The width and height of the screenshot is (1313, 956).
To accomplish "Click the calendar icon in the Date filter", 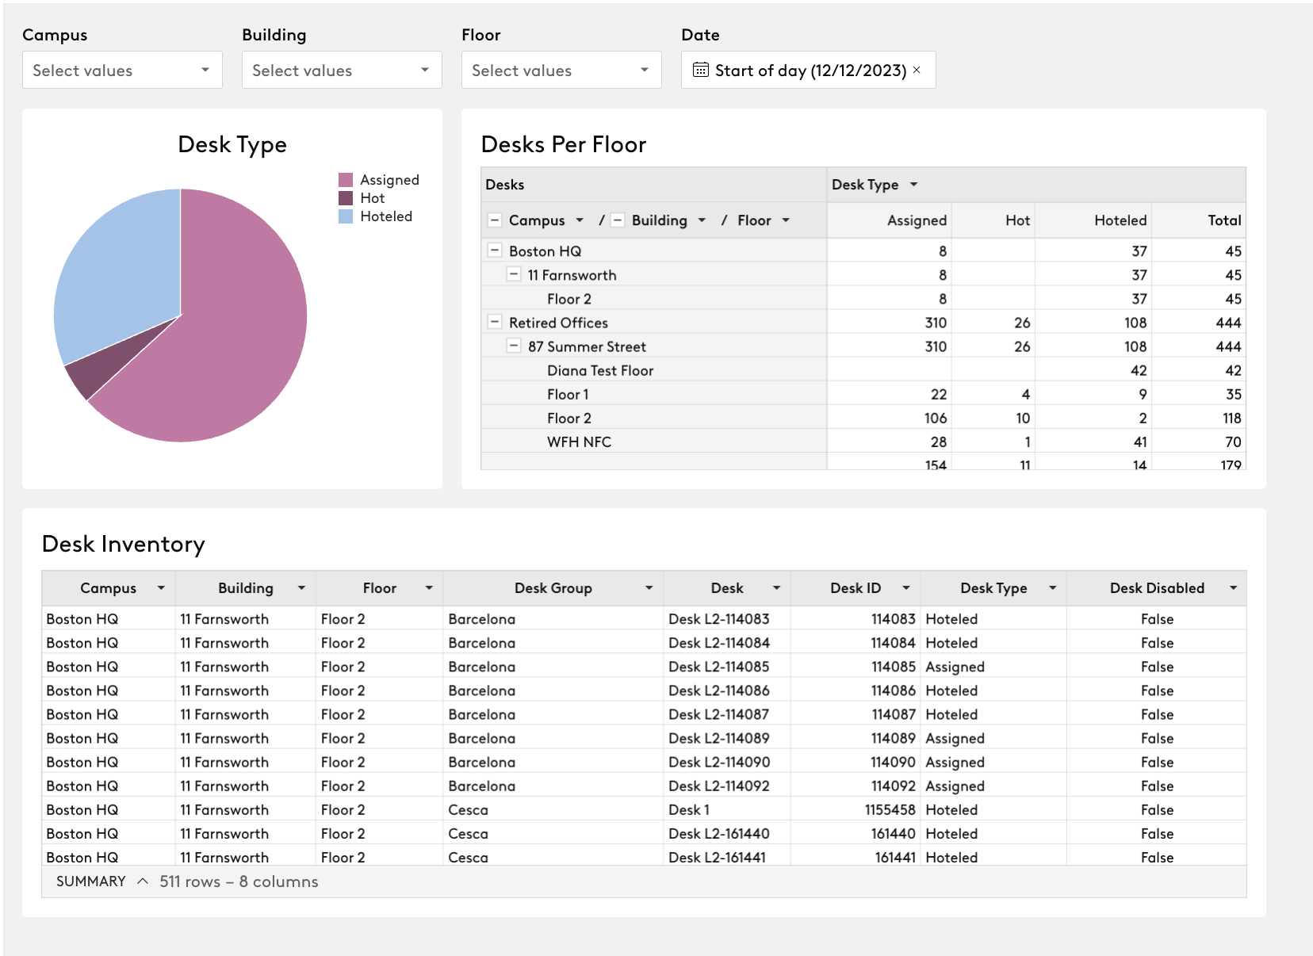I will [x=700, y=70].
